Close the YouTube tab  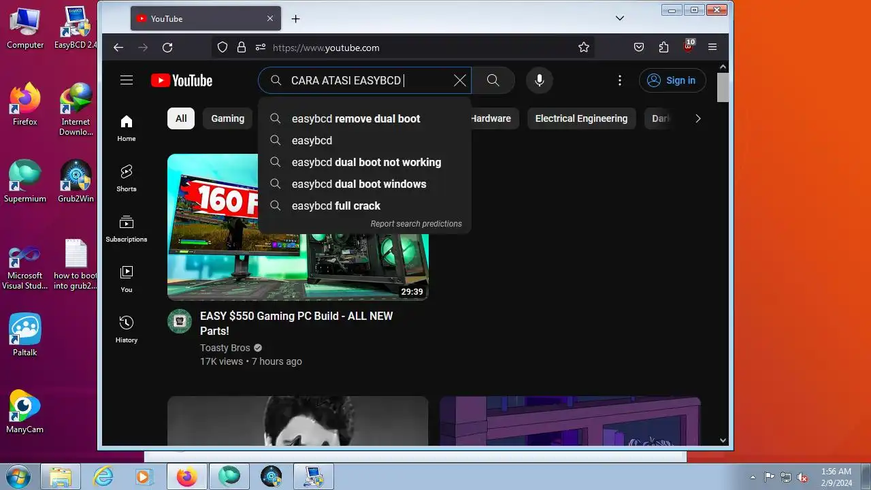(269, 19)
